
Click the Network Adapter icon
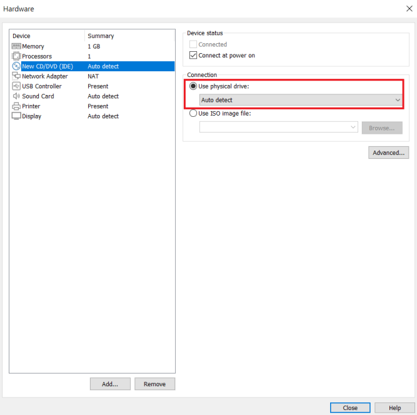coord(16,76)
